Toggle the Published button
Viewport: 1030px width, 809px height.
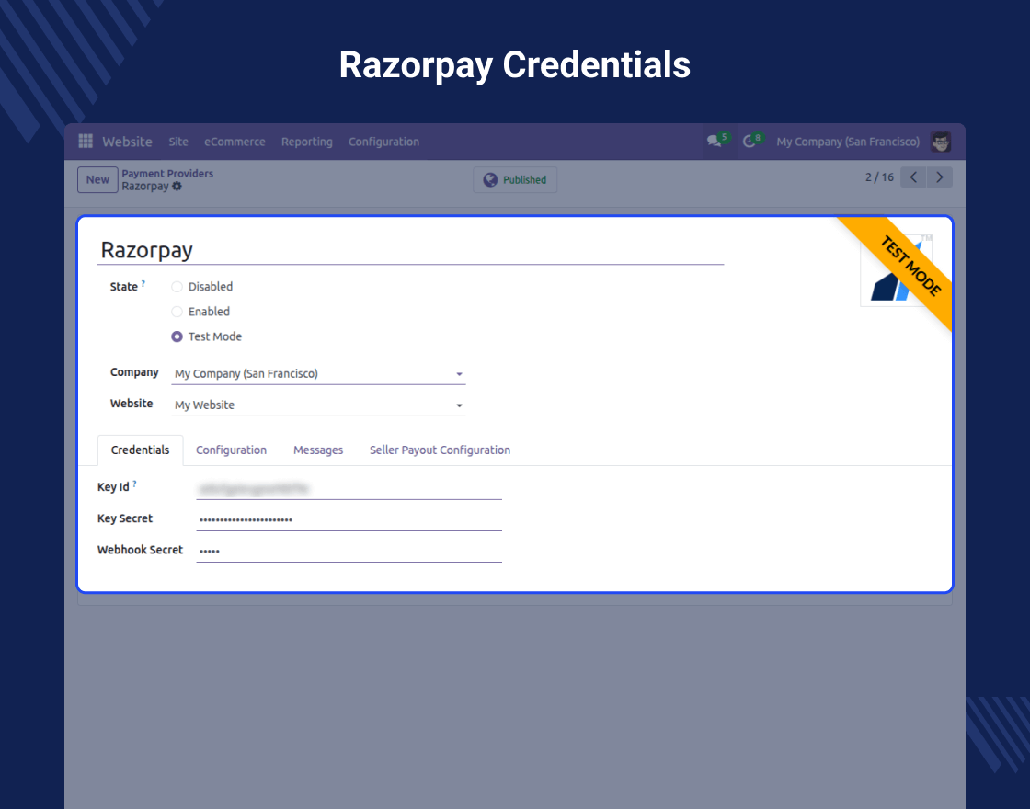(515, 180)
